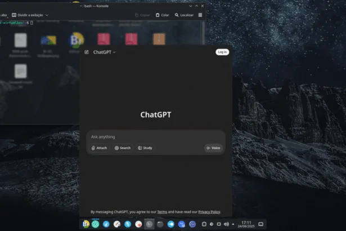Click the Konsole terminal icon in the taskbar
The height and width of the screenshot is (231, 346).
(149, 224)
